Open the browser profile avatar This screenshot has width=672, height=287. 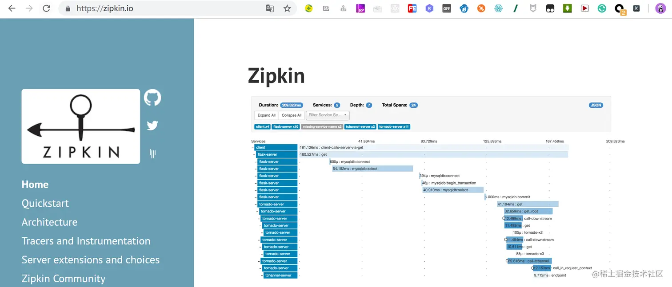(x=660, y=8)
